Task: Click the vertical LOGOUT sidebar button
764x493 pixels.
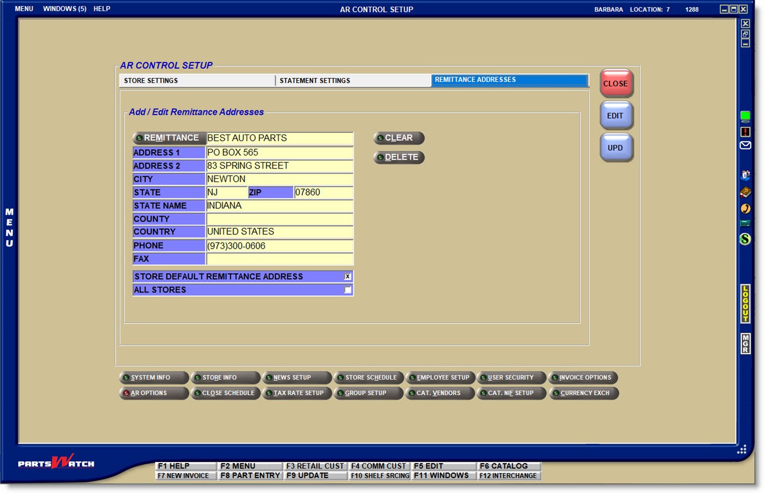Action: [x=745, y=304]
